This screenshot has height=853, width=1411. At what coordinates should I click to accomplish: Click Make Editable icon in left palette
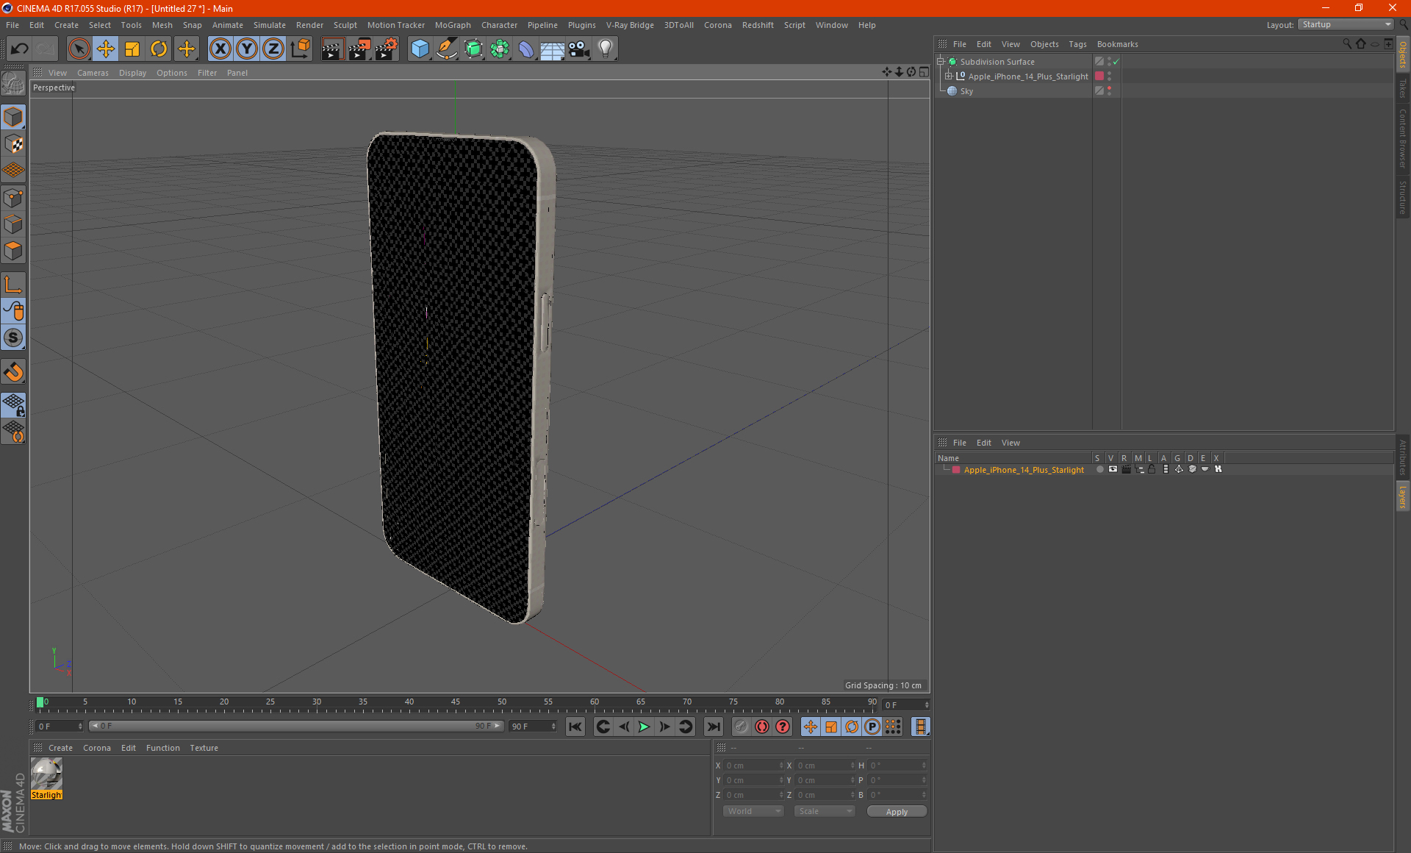pos(13,84)
